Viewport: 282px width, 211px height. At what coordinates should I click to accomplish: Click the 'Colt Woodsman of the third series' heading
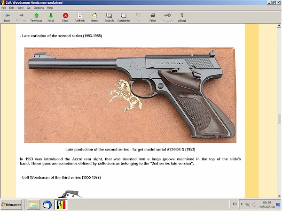pos(60,177)
